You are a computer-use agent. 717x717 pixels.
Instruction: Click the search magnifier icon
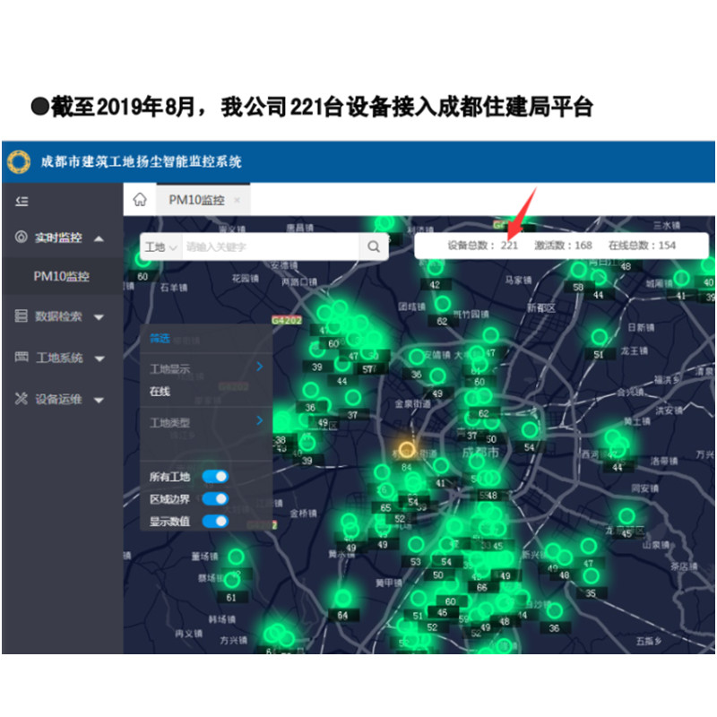pyautogui.click(x=374, y=246)
